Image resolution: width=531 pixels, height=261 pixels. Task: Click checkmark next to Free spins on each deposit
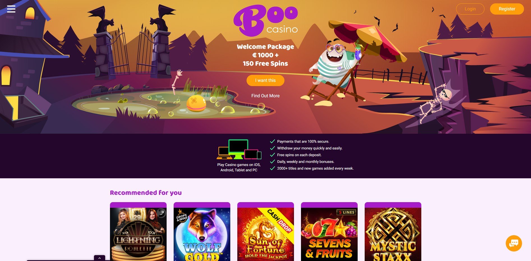(x=272, y=155)
